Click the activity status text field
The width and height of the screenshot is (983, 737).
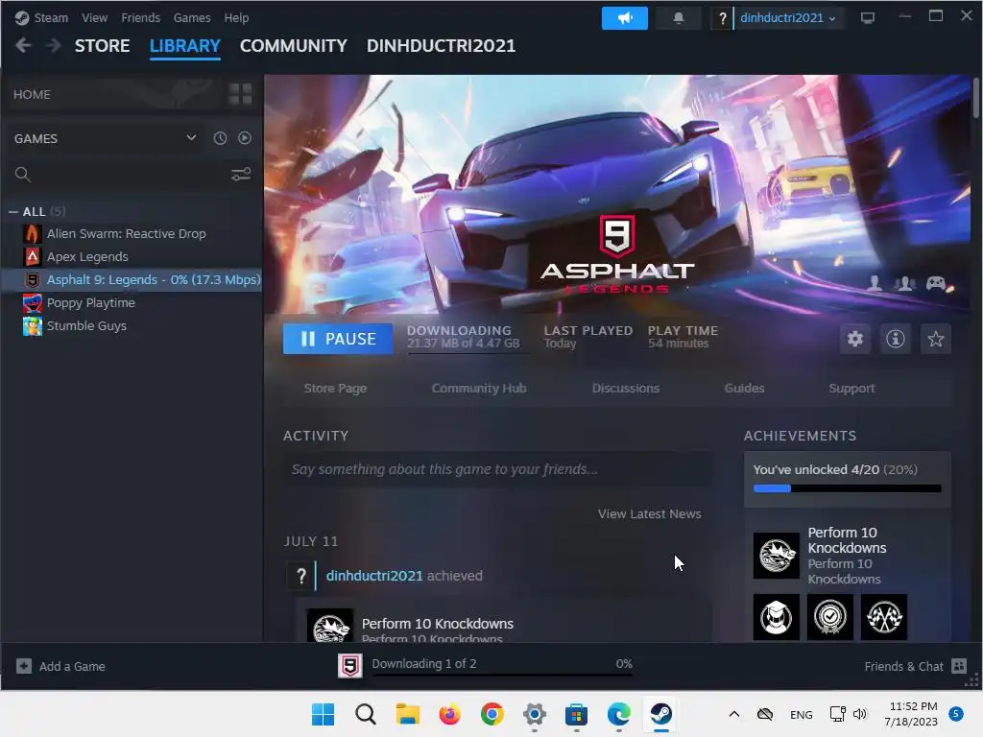click(498, 469)
